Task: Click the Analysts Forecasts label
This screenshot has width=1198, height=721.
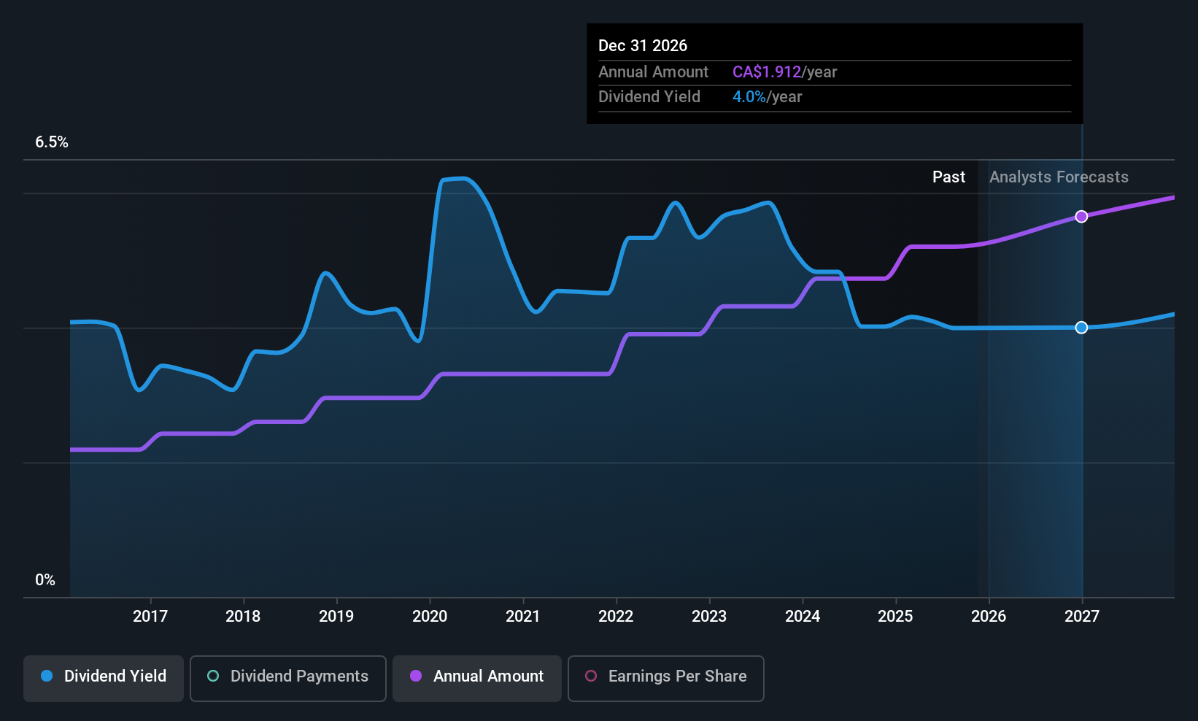Action: click(x=1059, y=177)
